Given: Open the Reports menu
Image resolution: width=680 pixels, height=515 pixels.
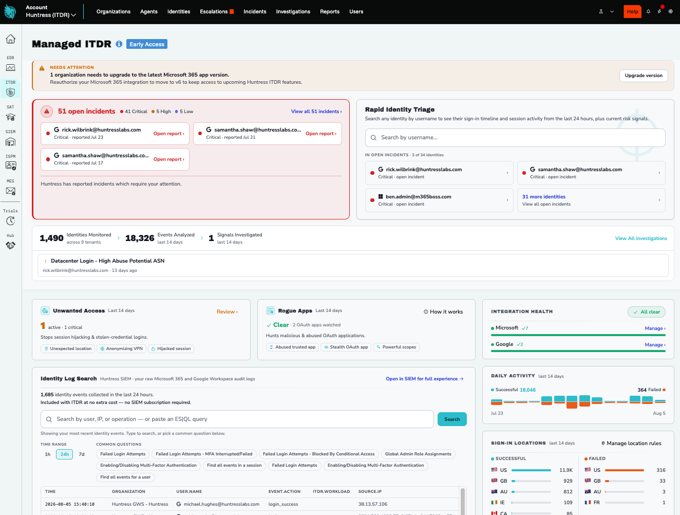Looking at the screenshot, I should click(330, 11).
